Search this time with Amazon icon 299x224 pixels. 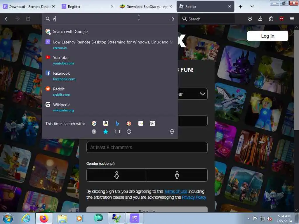coord(106,123)
